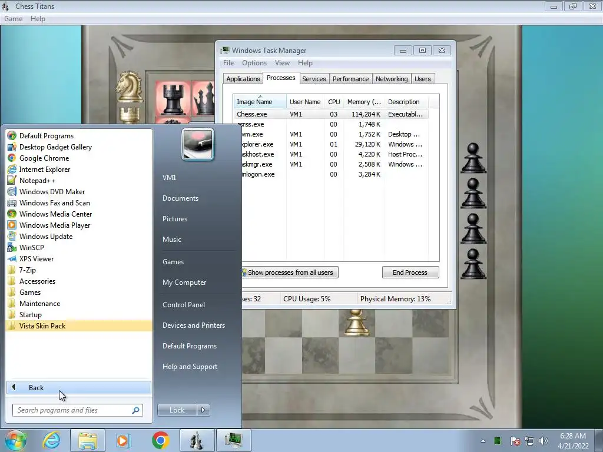
Task: Open Music from the Start menu
Action: tap(171, 239)
